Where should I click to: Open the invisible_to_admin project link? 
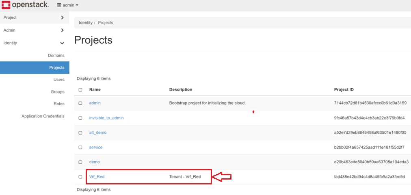pos(106,118)
